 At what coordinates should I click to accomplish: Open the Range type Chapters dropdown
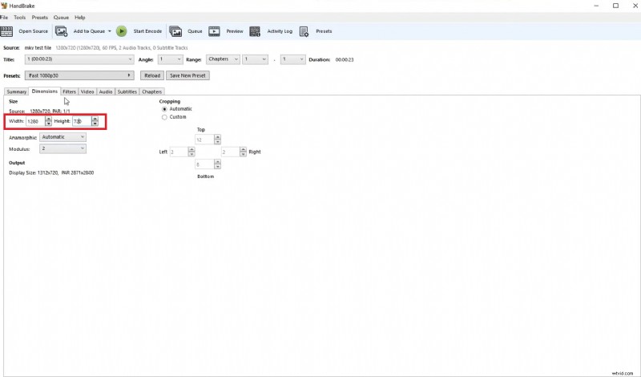(223, 59)
